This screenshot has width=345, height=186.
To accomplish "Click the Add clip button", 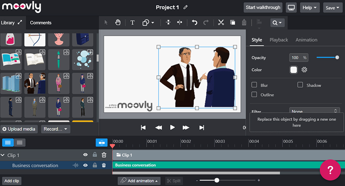I will pyautogui.click(x=12, y=181).
